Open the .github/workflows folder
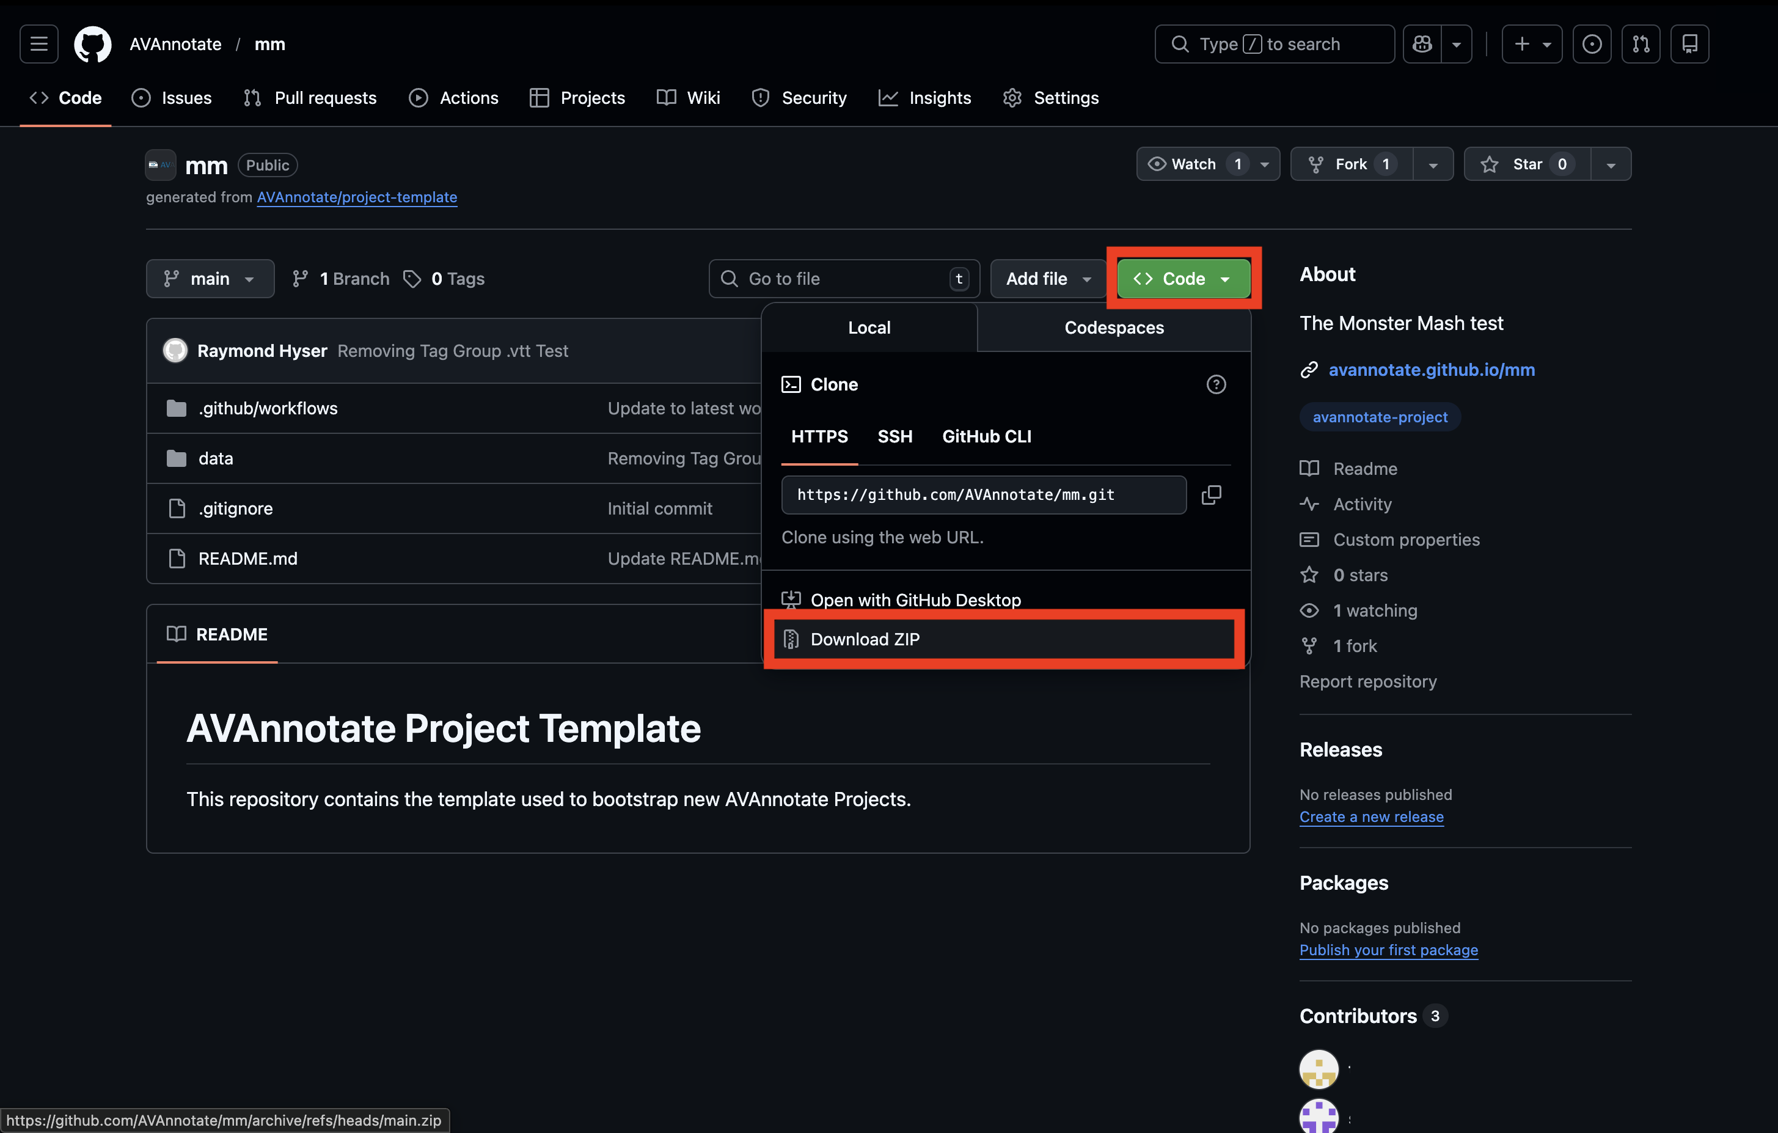The height and width of the screenshot is (1133, 1778). [267, 408]
